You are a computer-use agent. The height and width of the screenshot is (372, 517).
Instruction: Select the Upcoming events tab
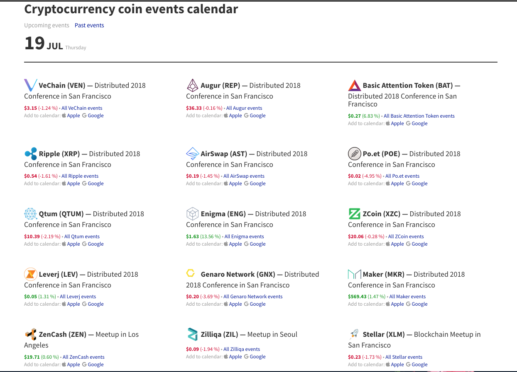(x=47, y=25)
